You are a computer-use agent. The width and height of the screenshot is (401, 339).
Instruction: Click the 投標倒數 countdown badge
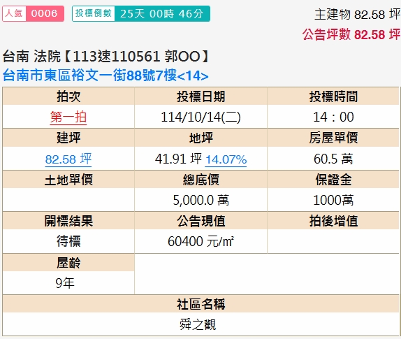[141, 13]
